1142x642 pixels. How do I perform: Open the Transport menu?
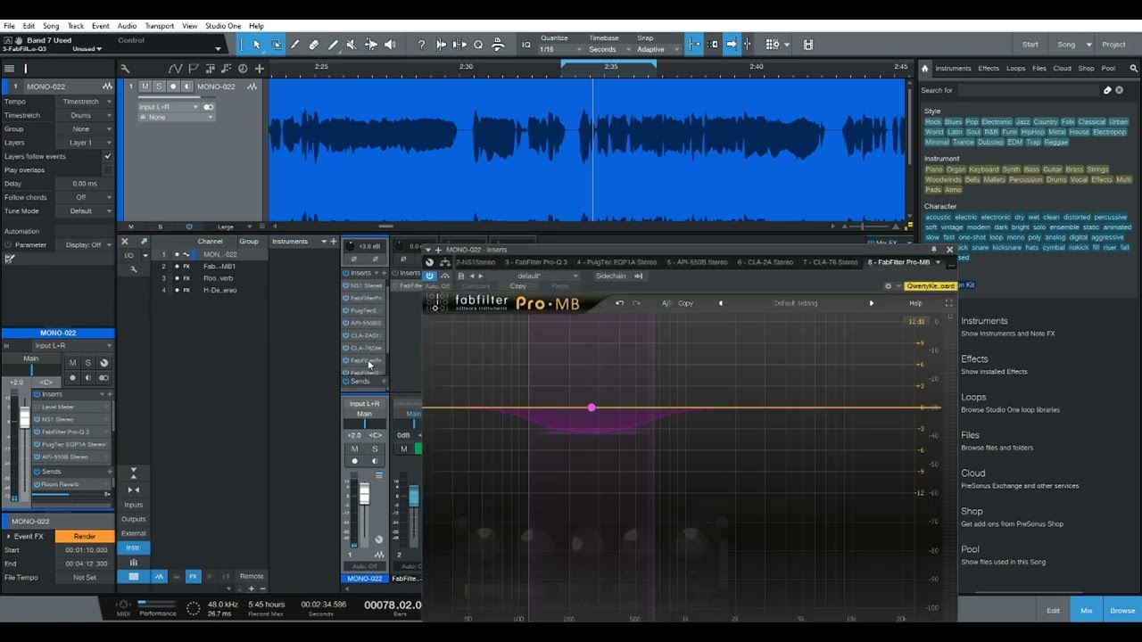[x=160, y=26]
